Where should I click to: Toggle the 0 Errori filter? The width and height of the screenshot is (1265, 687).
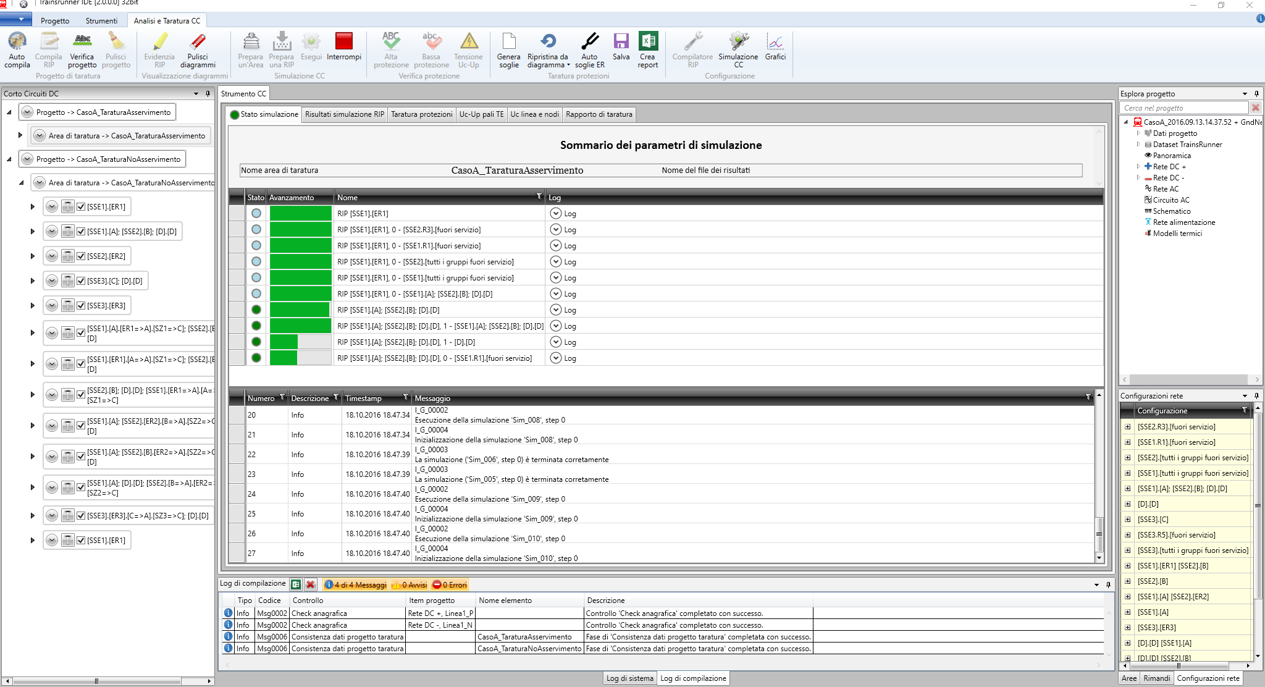pyautogui.click(x=450, y=584)
